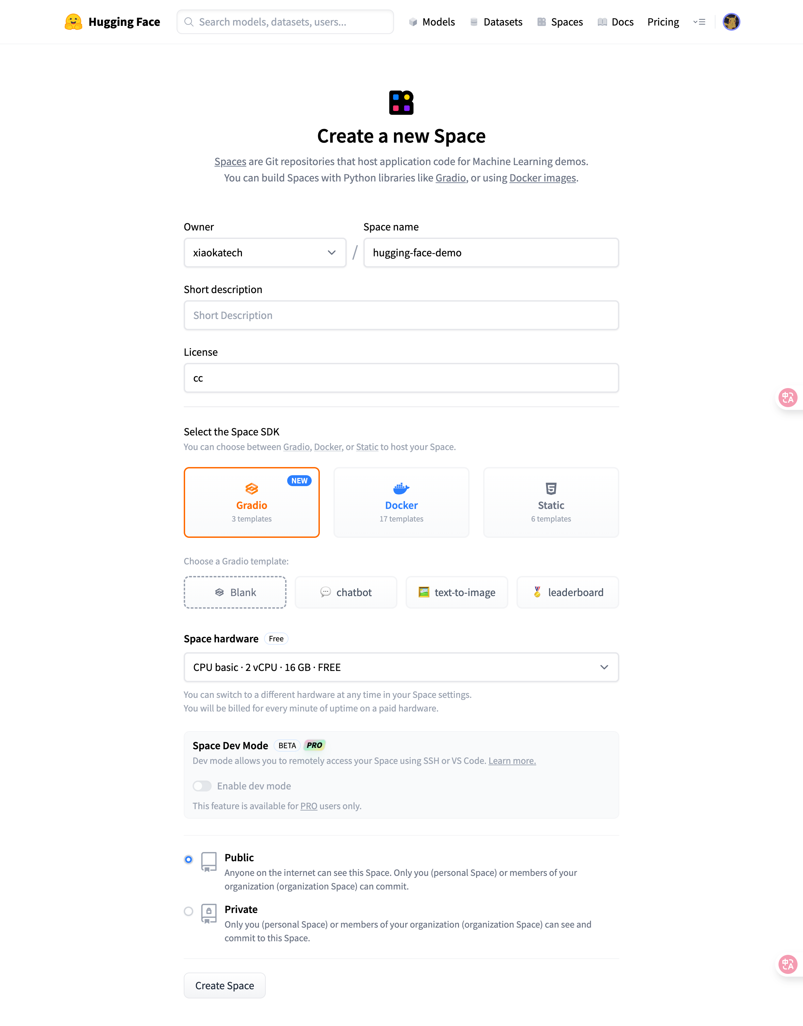The height and width of the screenshot is (1026, 803).
Task: Open the Owner dropdown xiaokatech
Action: pos(265,253)
